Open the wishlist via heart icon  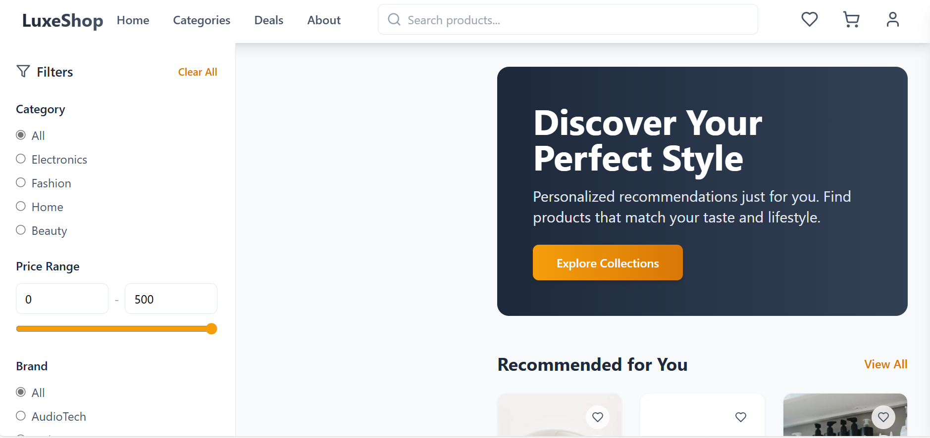(809, 19)
